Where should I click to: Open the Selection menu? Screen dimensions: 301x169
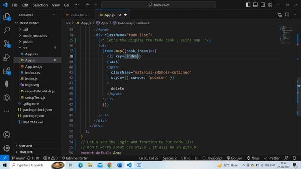tap(40, 5)
